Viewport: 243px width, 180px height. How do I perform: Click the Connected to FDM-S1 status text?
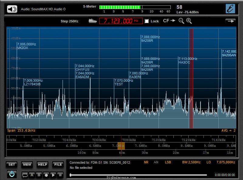tap(100, 162)
